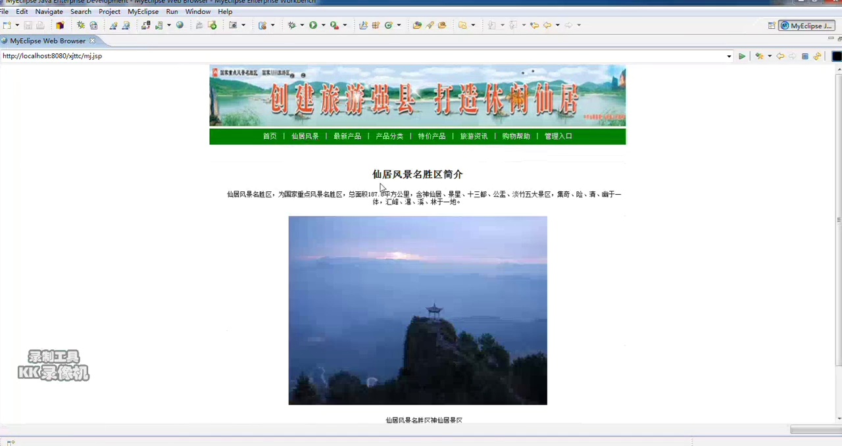
Task: Click the browser Refresh icon
Action: click(817, 57)
